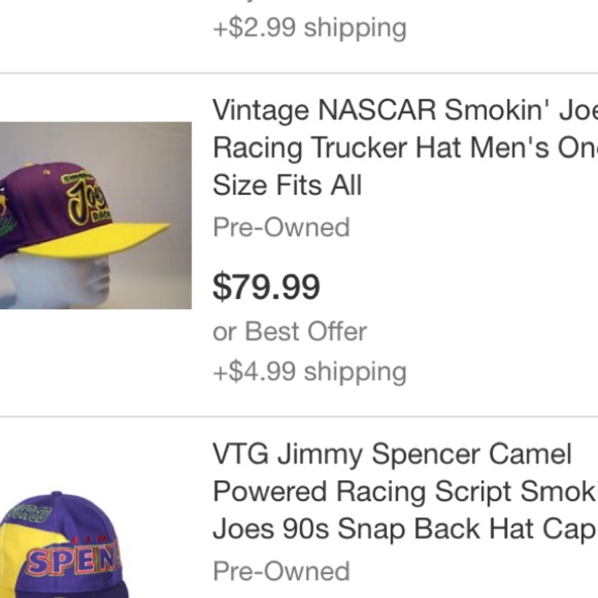This screenshot has height=598, width=598.
Task: Select the 'Pre-Owned' label on the NASCAR hat listing
Action: pos(281,227)
